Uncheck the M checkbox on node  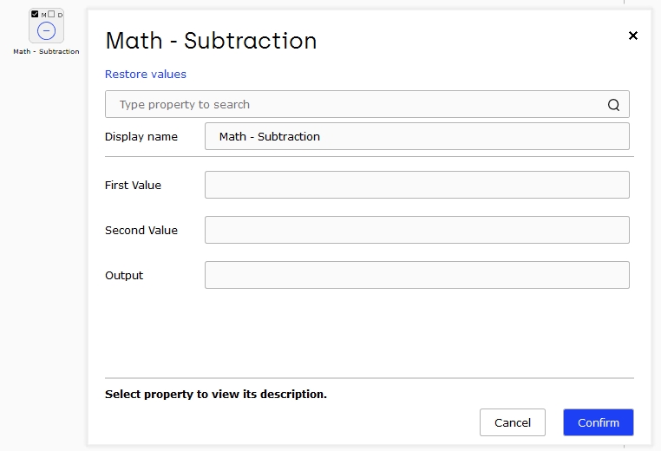coord(35,14)
